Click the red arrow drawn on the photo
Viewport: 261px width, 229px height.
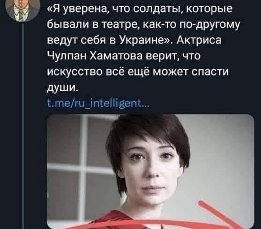coord(220,214)
